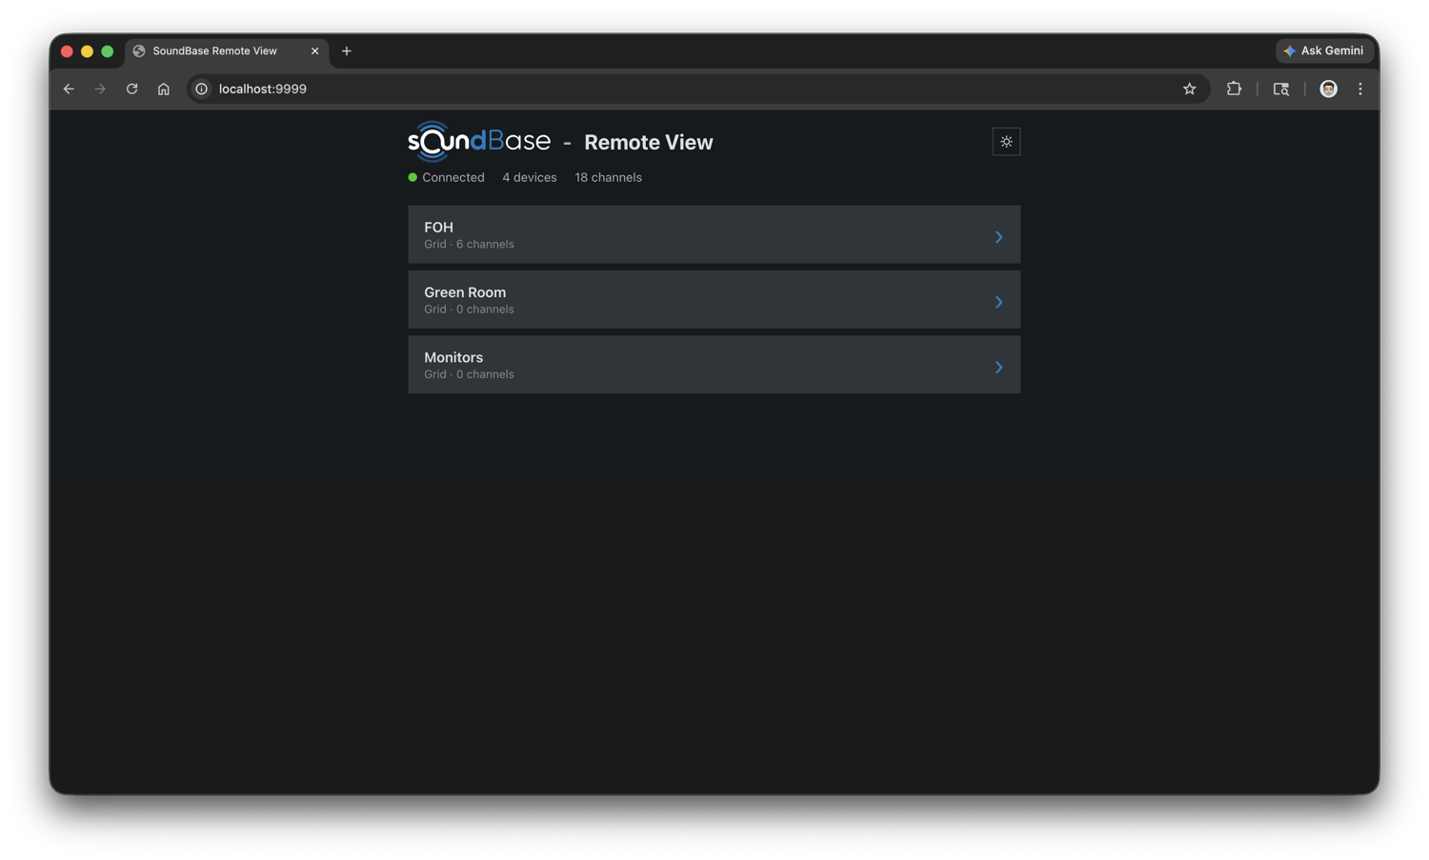Open the Chrome profile avatar
This screenshot has width=1429, height=860.
coord(1328,89)
